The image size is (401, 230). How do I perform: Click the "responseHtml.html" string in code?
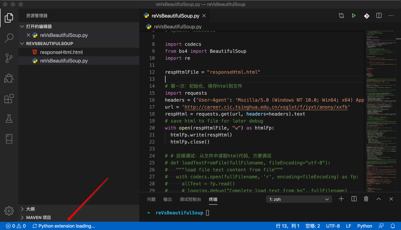click(x=233, y=72)
